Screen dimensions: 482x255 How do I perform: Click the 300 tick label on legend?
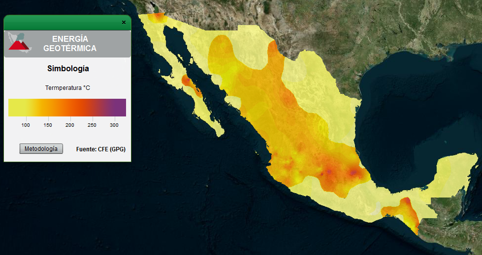[x=114, y=125]
